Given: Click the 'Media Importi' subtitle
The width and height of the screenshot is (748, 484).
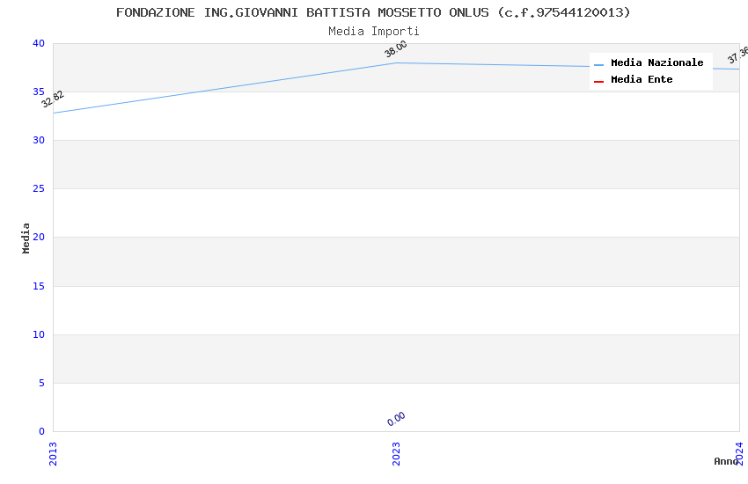Looking at the screenshot, I should (x=373, y=32).
